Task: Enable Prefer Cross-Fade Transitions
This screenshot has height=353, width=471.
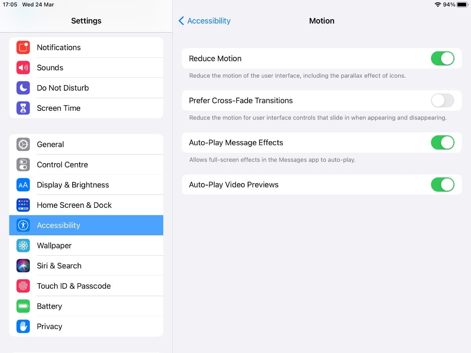Action: pos(443,100)
